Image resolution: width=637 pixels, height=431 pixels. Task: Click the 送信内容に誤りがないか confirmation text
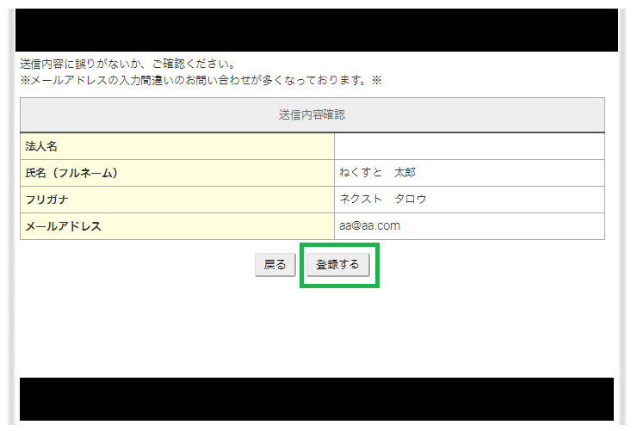point(127,65)
